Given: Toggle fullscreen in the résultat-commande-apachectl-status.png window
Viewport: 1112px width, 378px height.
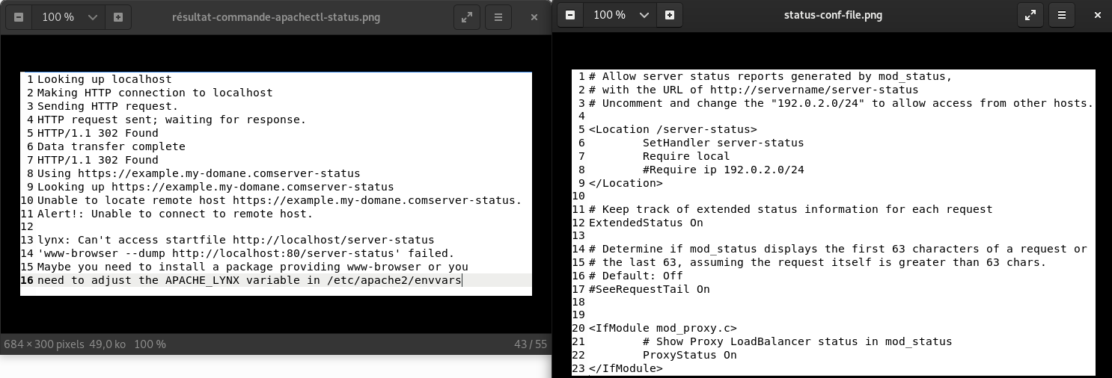Looking at the screenshot, I should [467, 16].
